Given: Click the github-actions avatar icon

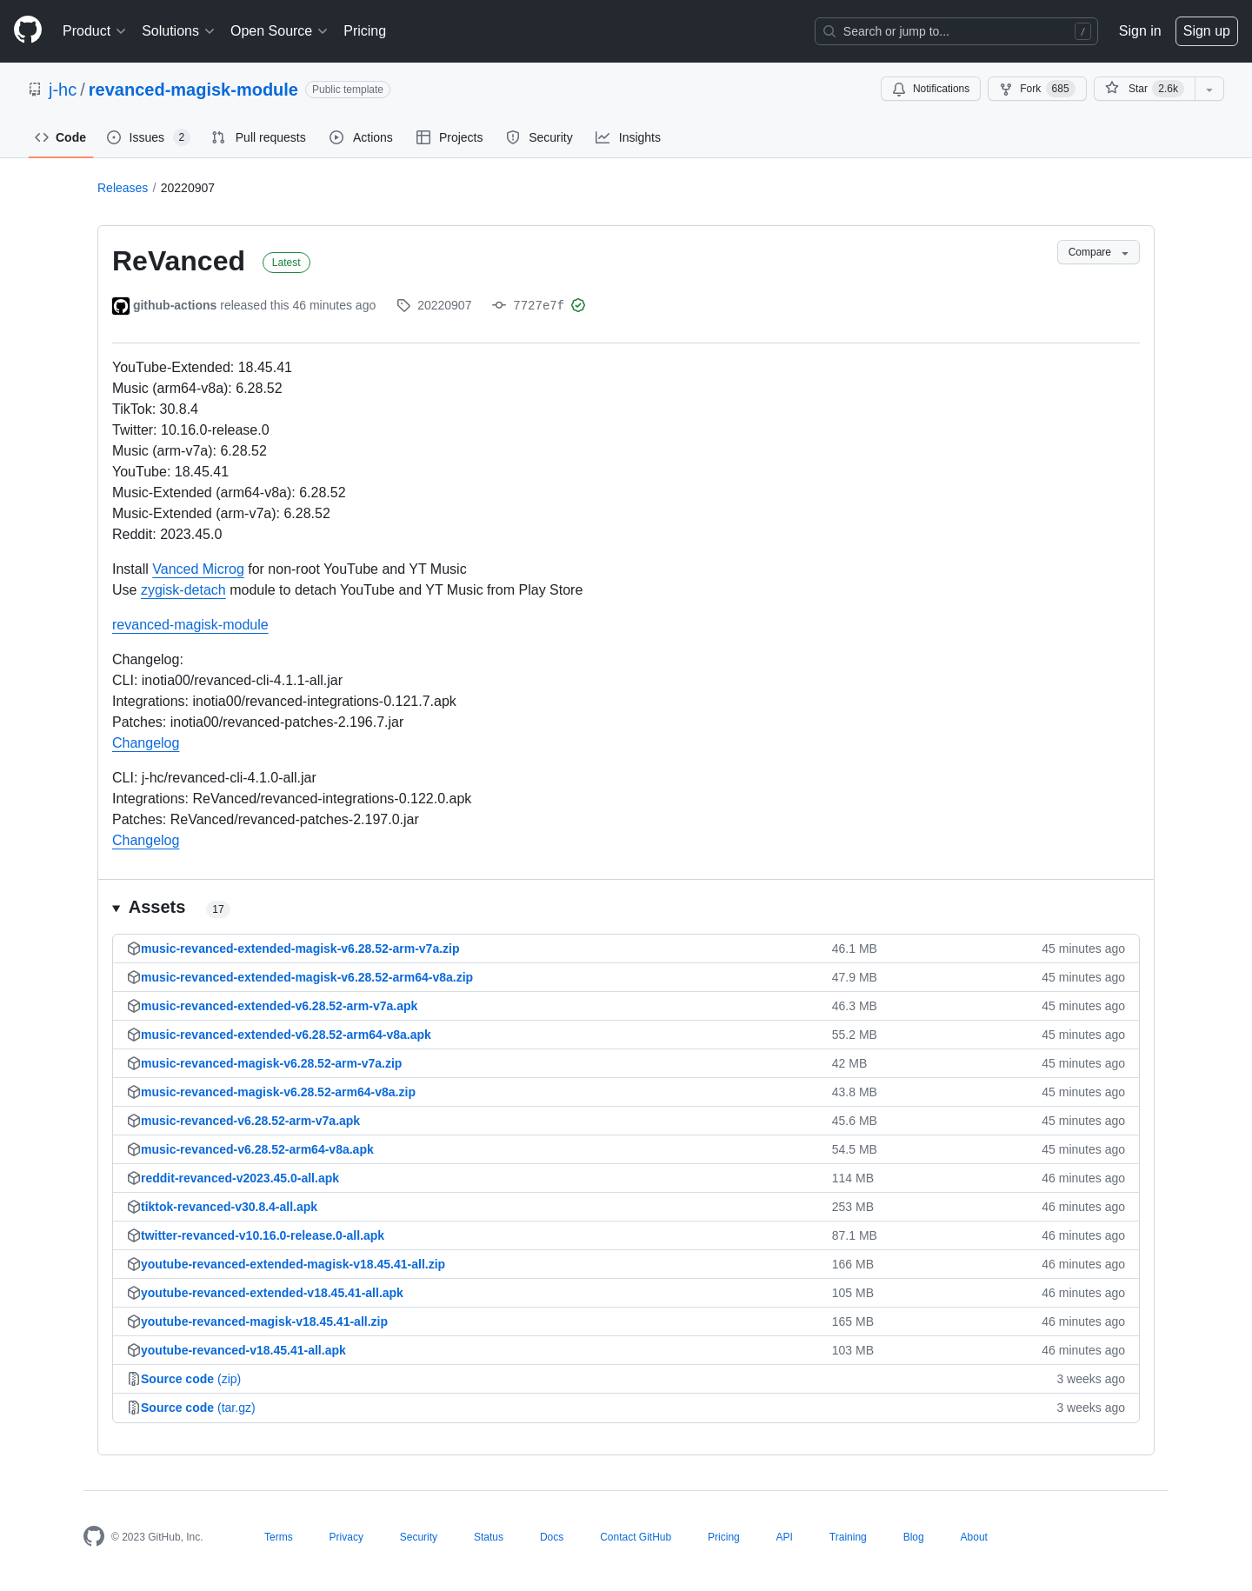Looking at the screenshot, I should tap(121, 305).
